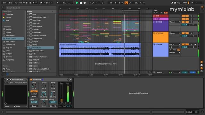Click the metronome icon in transport bar

tap(41, 3)
